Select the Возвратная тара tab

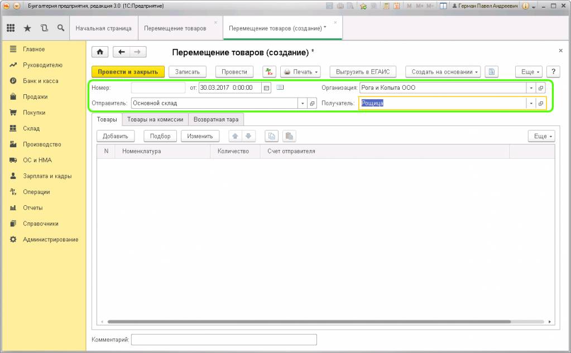[216, 119]
